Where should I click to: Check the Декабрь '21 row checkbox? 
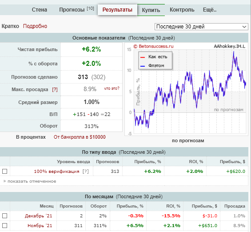coord(4,216)
